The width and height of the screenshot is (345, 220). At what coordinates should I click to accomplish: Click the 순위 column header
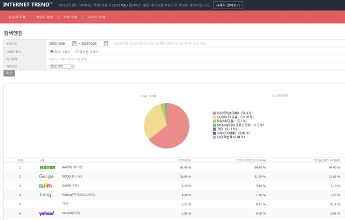[20, 160]
